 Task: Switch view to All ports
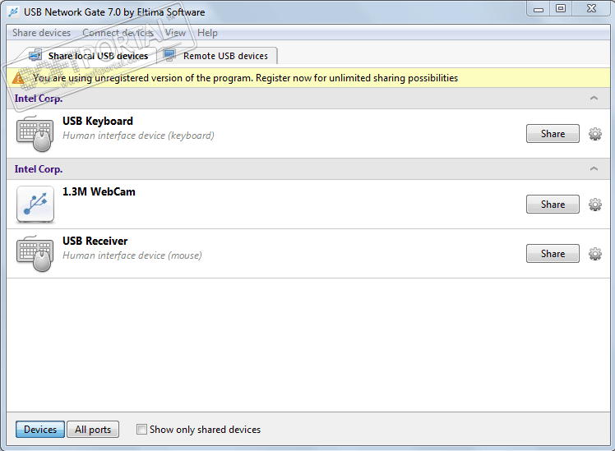click(x=93, y=430)
